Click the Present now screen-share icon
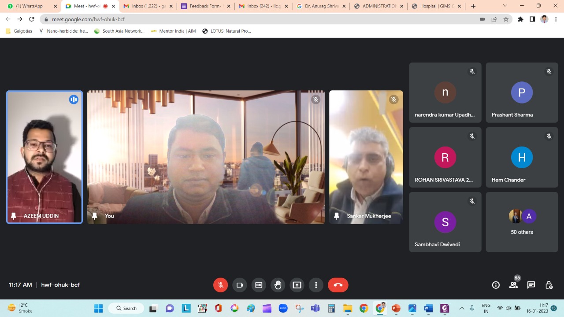 click(297, 285)
